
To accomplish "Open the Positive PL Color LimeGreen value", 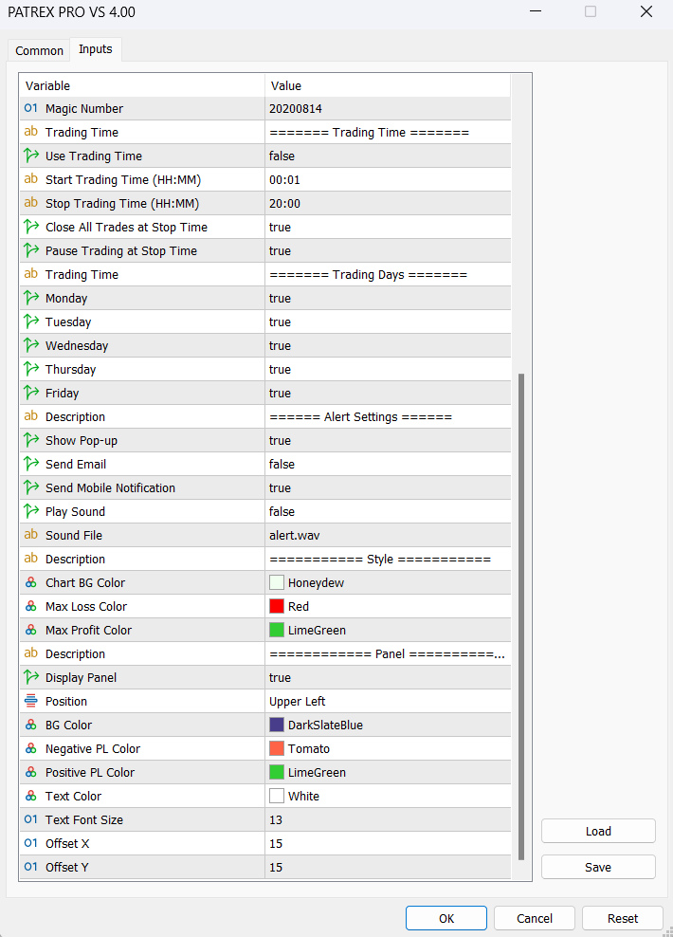I will click(x=388, y=773).
